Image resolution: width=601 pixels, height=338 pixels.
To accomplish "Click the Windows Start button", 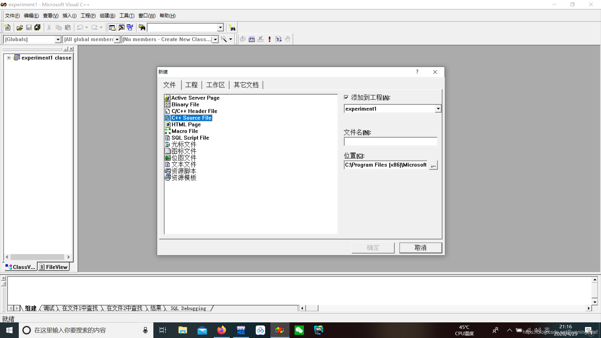I will tap(9, 330).
